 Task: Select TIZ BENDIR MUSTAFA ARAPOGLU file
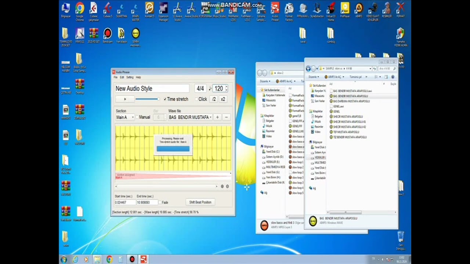[348, 137]
